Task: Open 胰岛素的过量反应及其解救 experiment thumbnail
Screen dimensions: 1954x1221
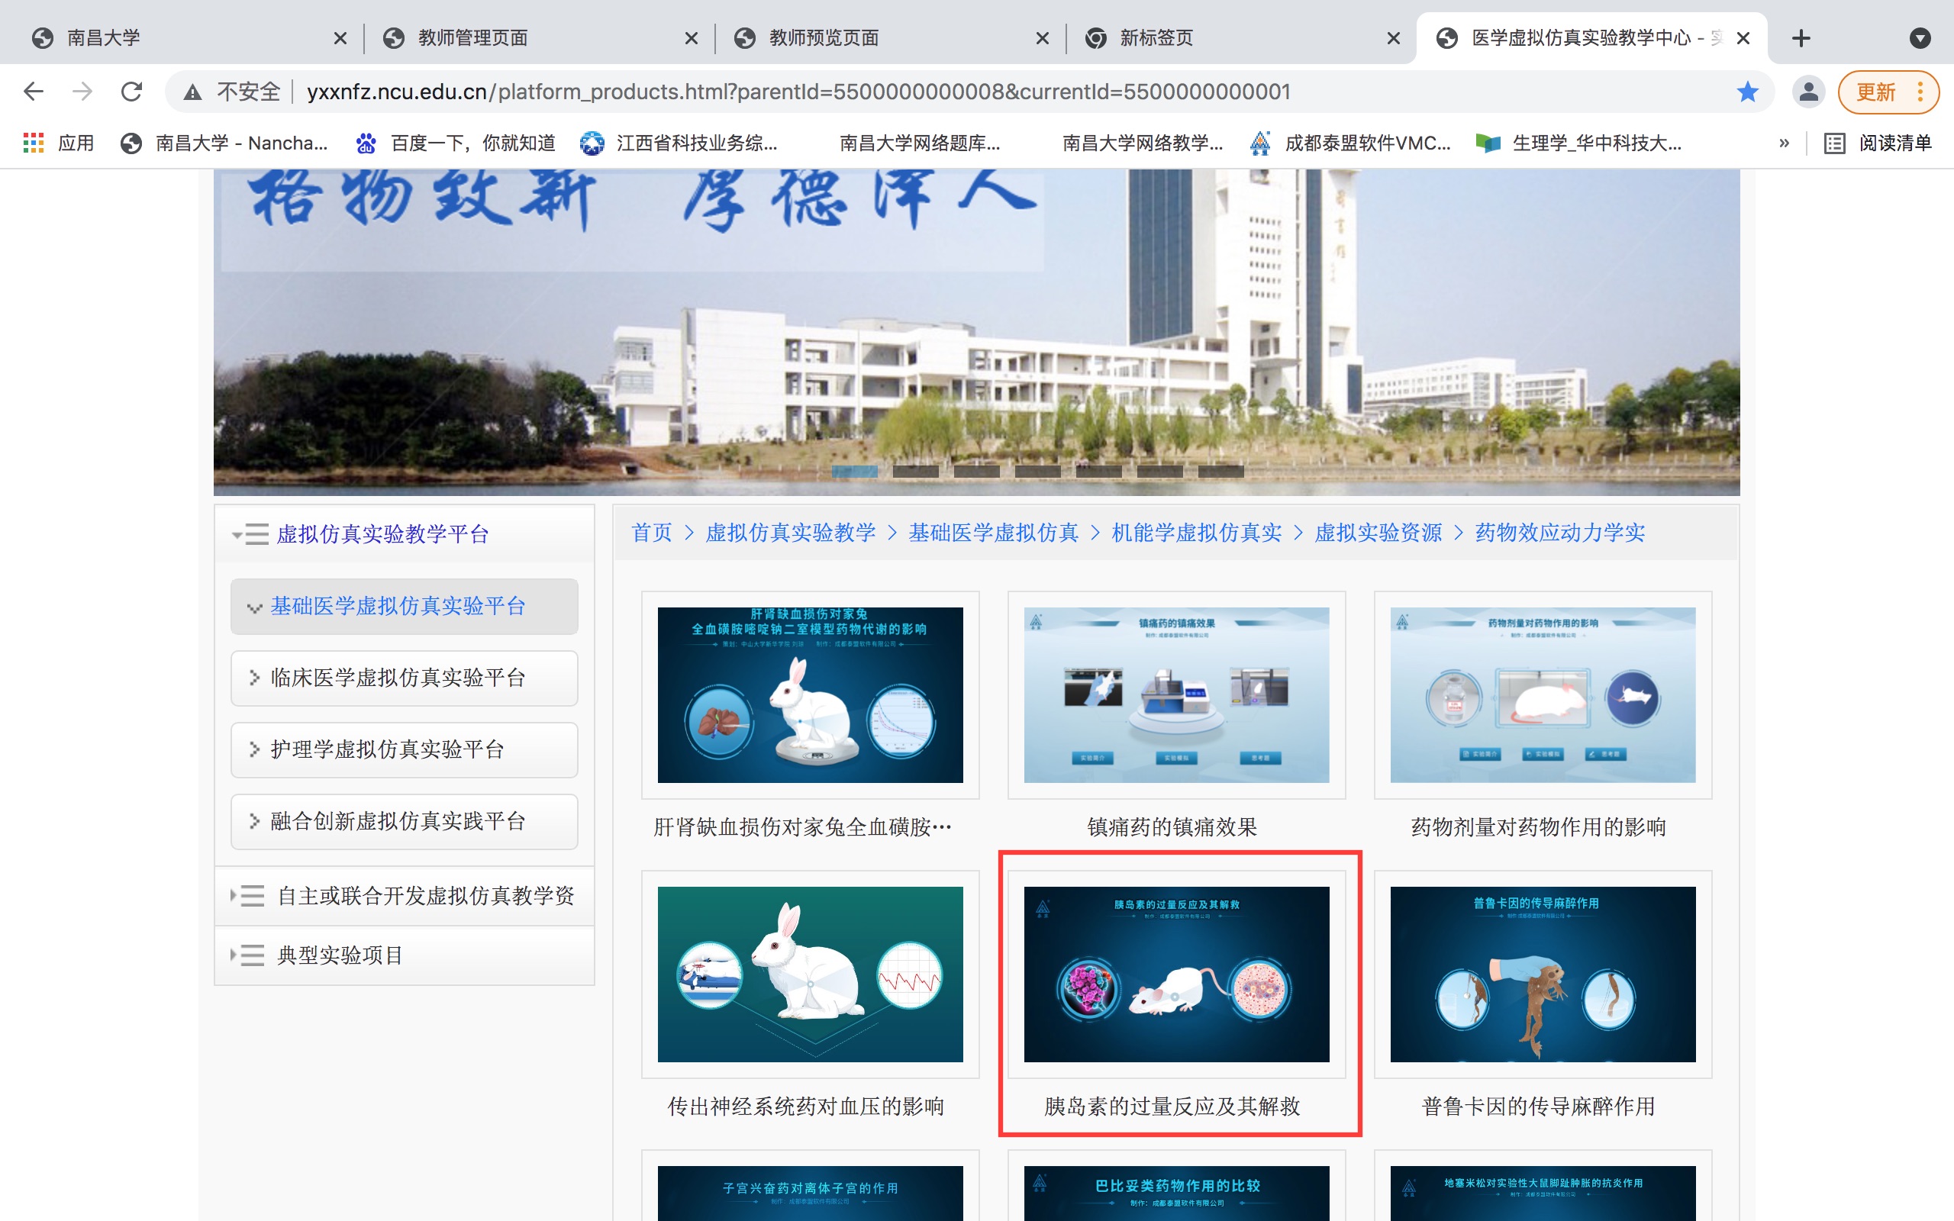Action: click(x=1175, y=974)
